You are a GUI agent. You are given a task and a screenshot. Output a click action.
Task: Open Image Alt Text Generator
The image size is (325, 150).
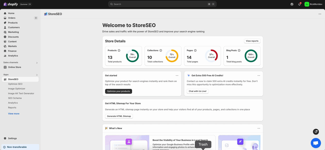[21, 93]
